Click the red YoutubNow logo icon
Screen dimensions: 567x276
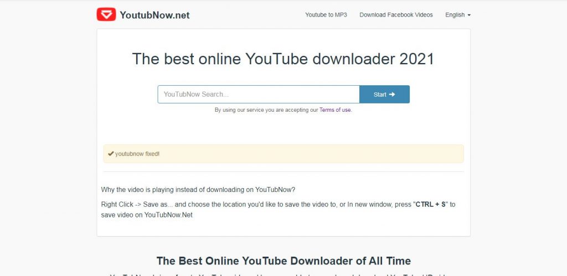tap(106, 14)
